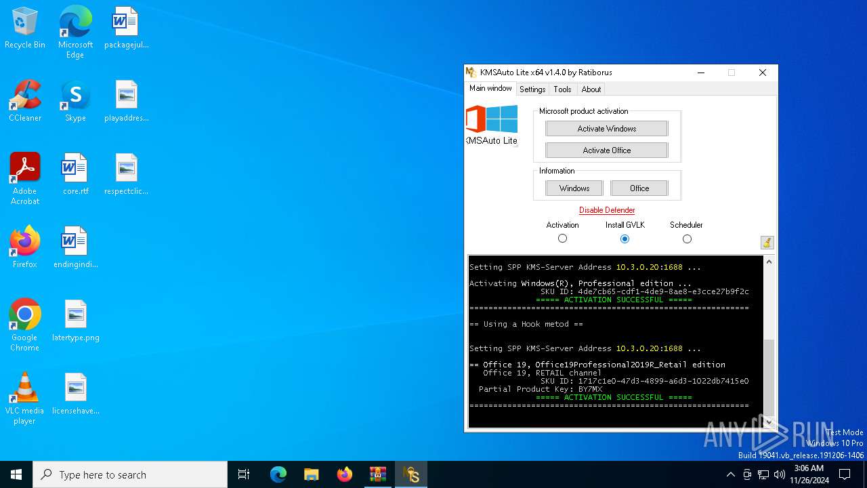Select the Scheduler radio button
The width and height of the screenshot is (867, 488).
(687, 239)
